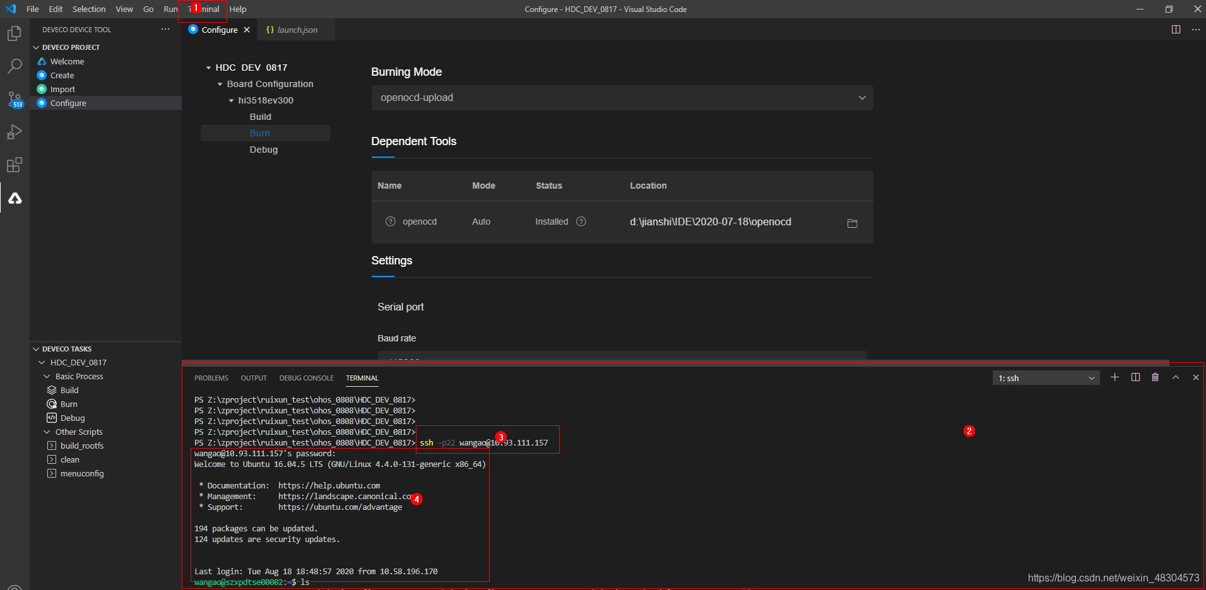
Task: Open the Extensions view in activity bar
Action: point(15,165)
